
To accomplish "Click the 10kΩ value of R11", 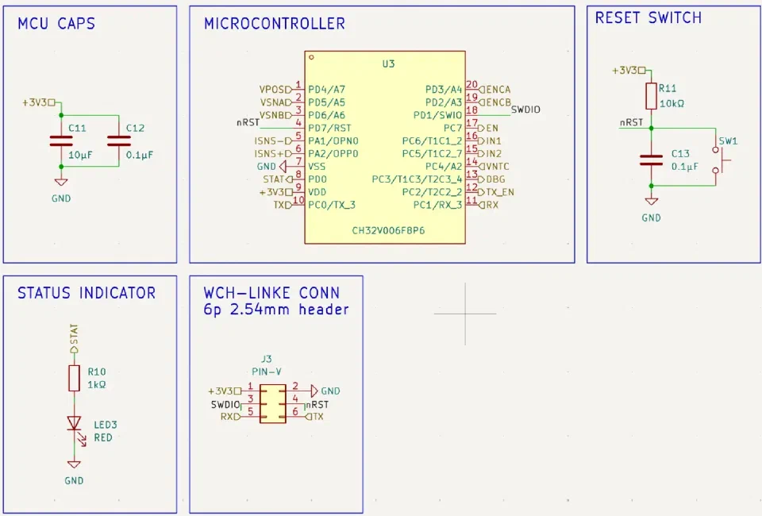I will 672,103.
